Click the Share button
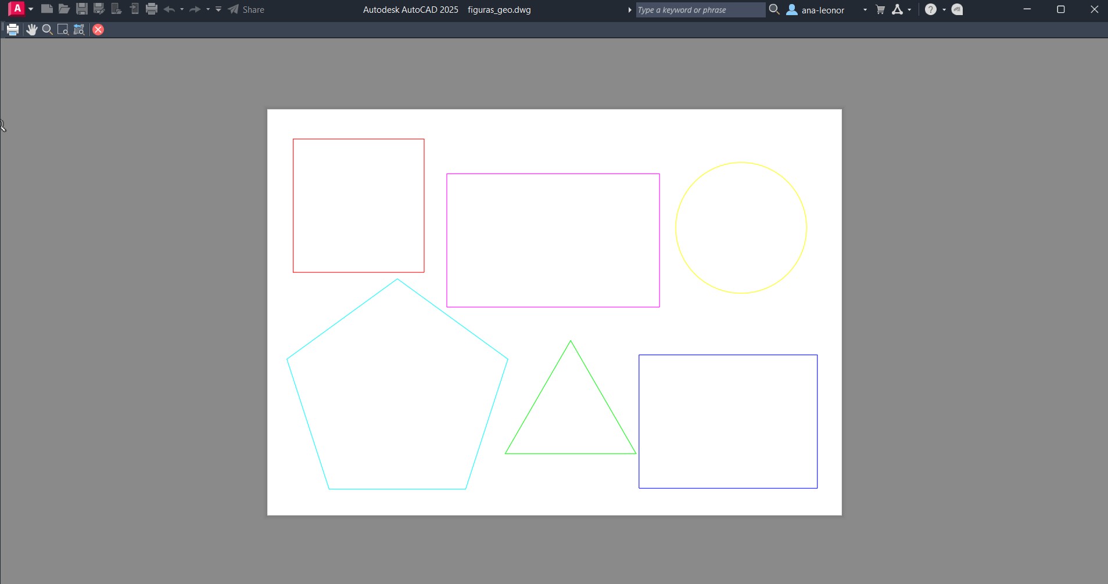1108x584 pixels. click(x=246, y=9)
